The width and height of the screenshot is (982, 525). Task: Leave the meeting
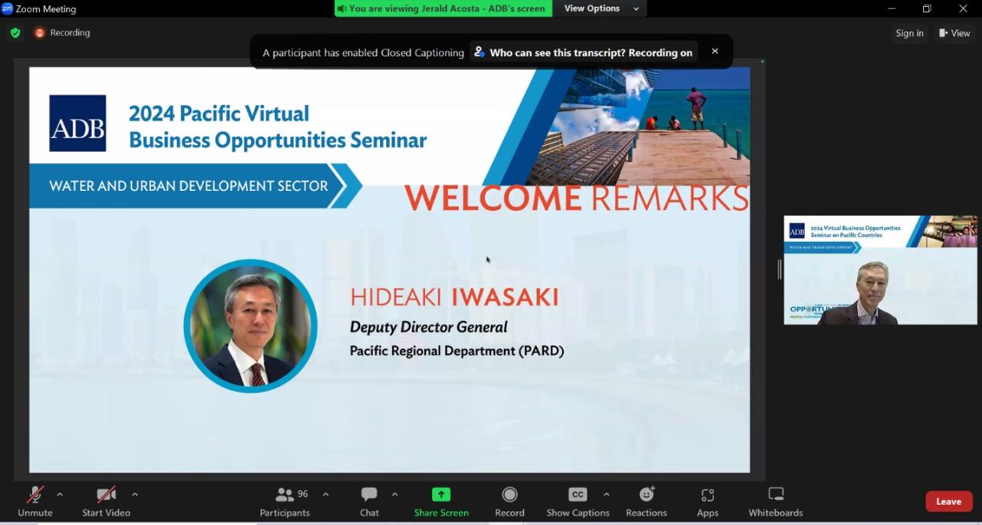[x=949, y=501]
